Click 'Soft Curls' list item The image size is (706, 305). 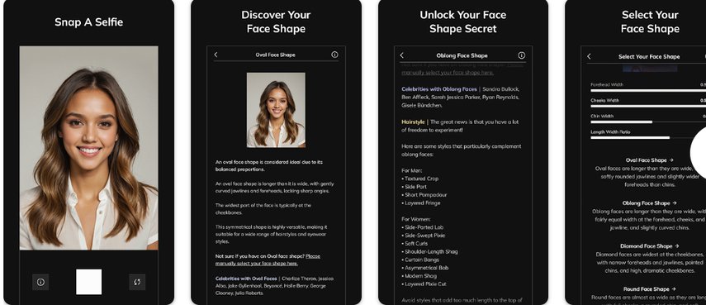tap(415, 243)
